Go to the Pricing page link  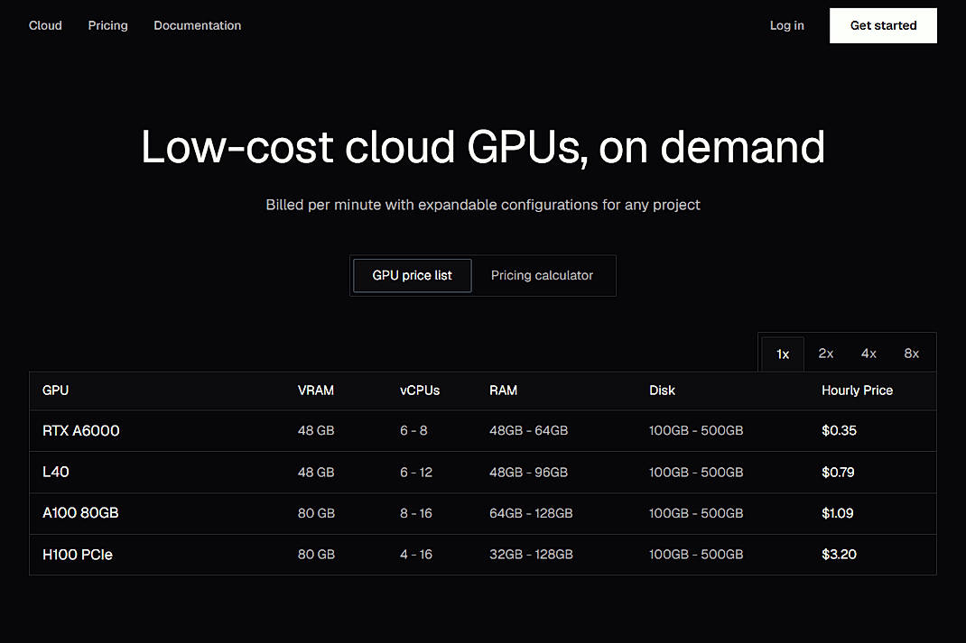point(107,25)
